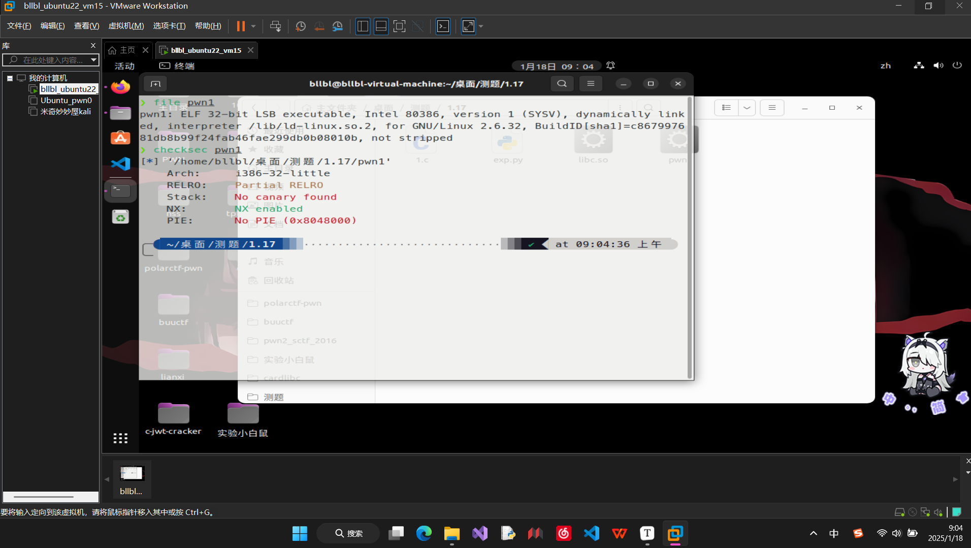Select the bllbl... VM thumbnail
This screenshot has width=971, height=548.
(x=132, y=479)
